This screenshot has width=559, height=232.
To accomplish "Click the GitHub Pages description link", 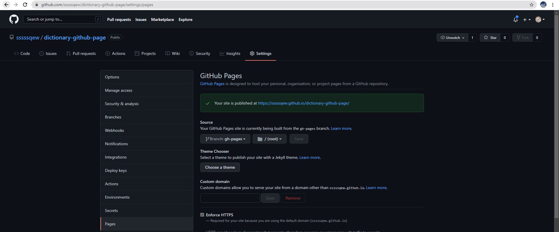I will pyautogui.click(x=212, y=84).
